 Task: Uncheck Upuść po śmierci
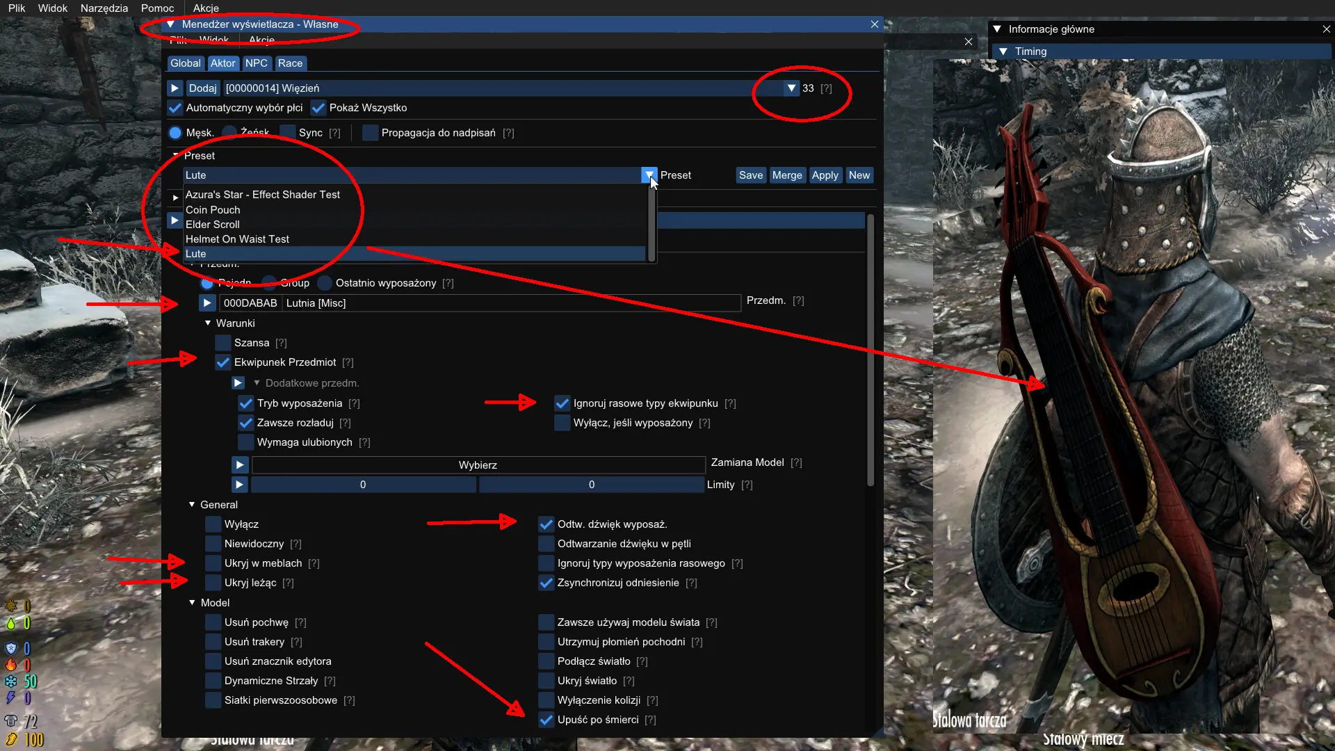[x=547, y=720]
